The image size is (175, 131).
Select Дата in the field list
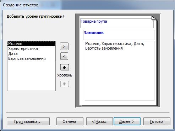coord(31,53)
